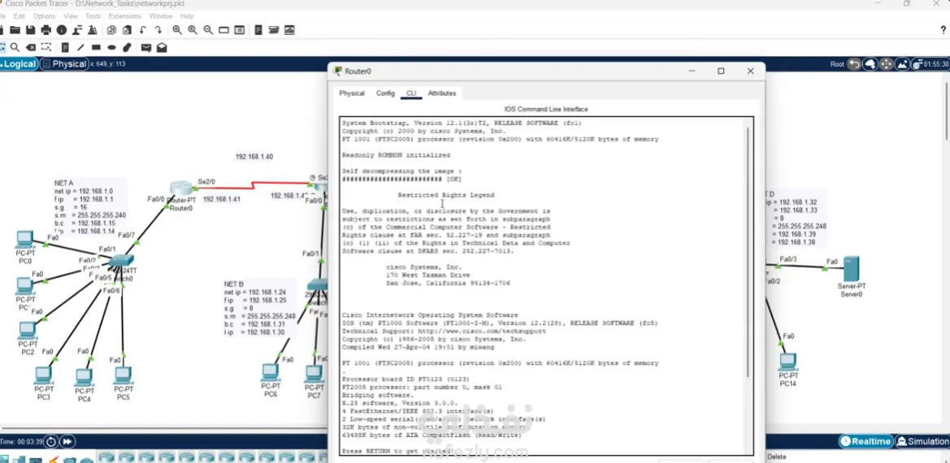Switch to Simulation mode
Screen dimensions: 950x463
[x=922, y=441]
